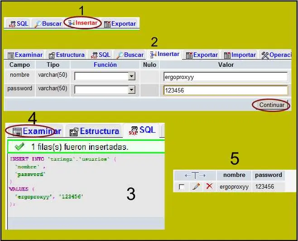
Task: Click the password field name in the form
Action: tap(19, 88)
